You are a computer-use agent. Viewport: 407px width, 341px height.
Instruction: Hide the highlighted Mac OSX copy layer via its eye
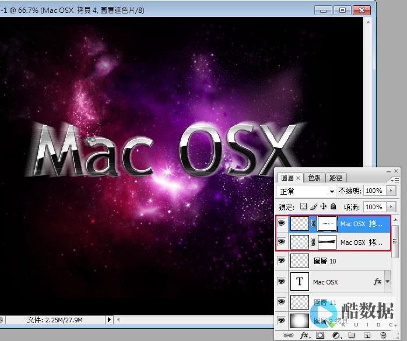click(282, 223)
